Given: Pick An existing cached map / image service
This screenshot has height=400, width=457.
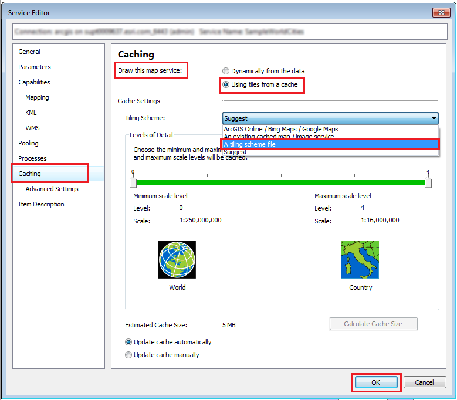Looking at the screenshot, I should (x=330, y=136).
